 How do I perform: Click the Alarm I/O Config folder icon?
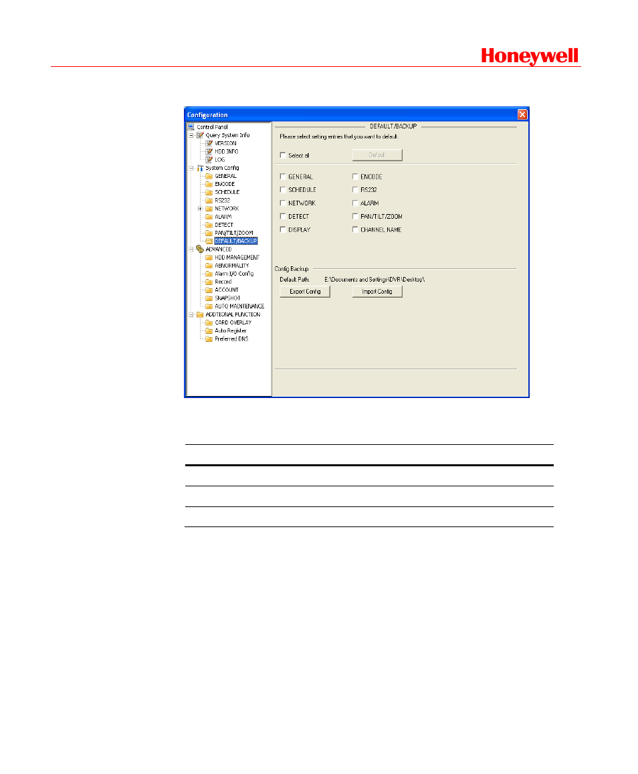(209, 274)
